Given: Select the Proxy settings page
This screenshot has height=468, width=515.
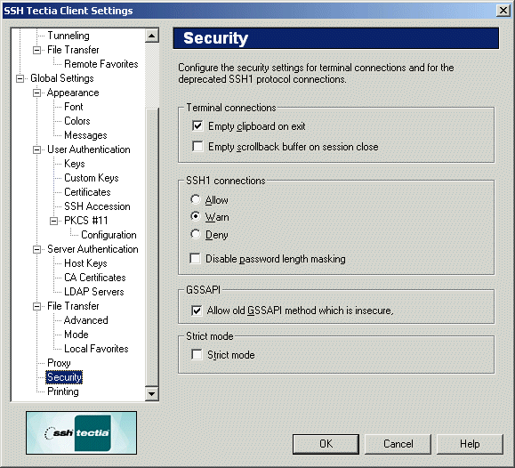Looking at the screenshot, I should tap(59, 363).
